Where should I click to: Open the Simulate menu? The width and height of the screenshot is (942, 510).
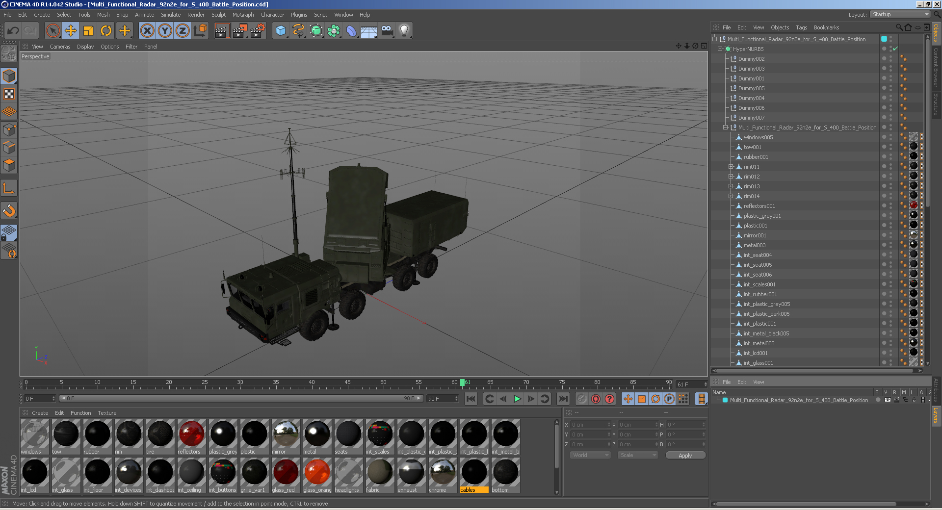click(x=171, y=15)
